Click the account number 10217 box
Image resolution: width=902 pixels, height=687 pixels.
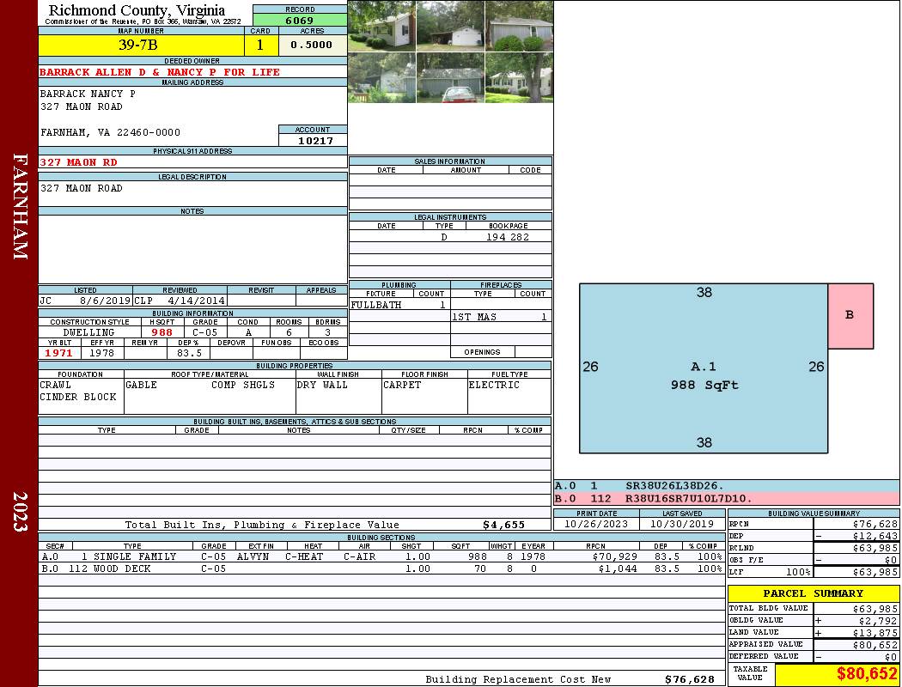[313, 140]
